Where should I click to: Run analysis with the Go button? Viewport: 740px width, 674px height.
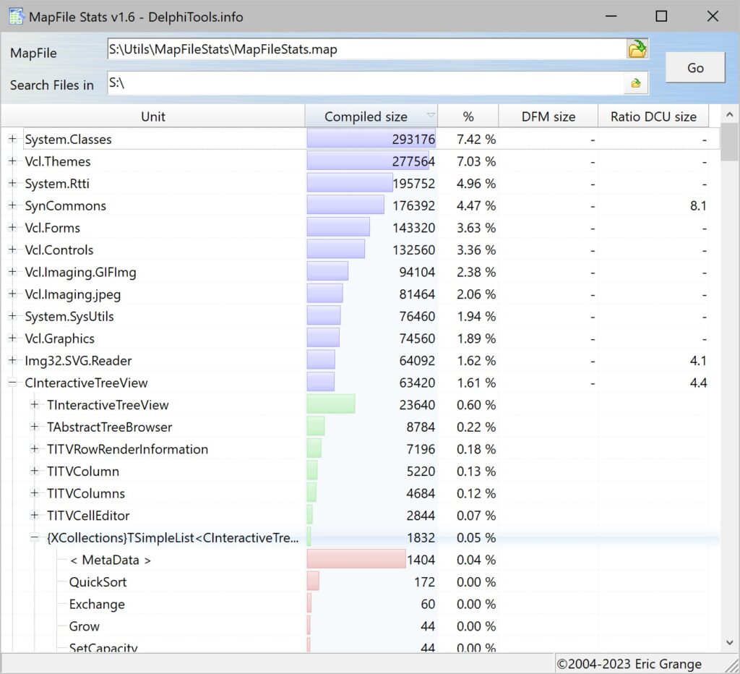[695, 67]
